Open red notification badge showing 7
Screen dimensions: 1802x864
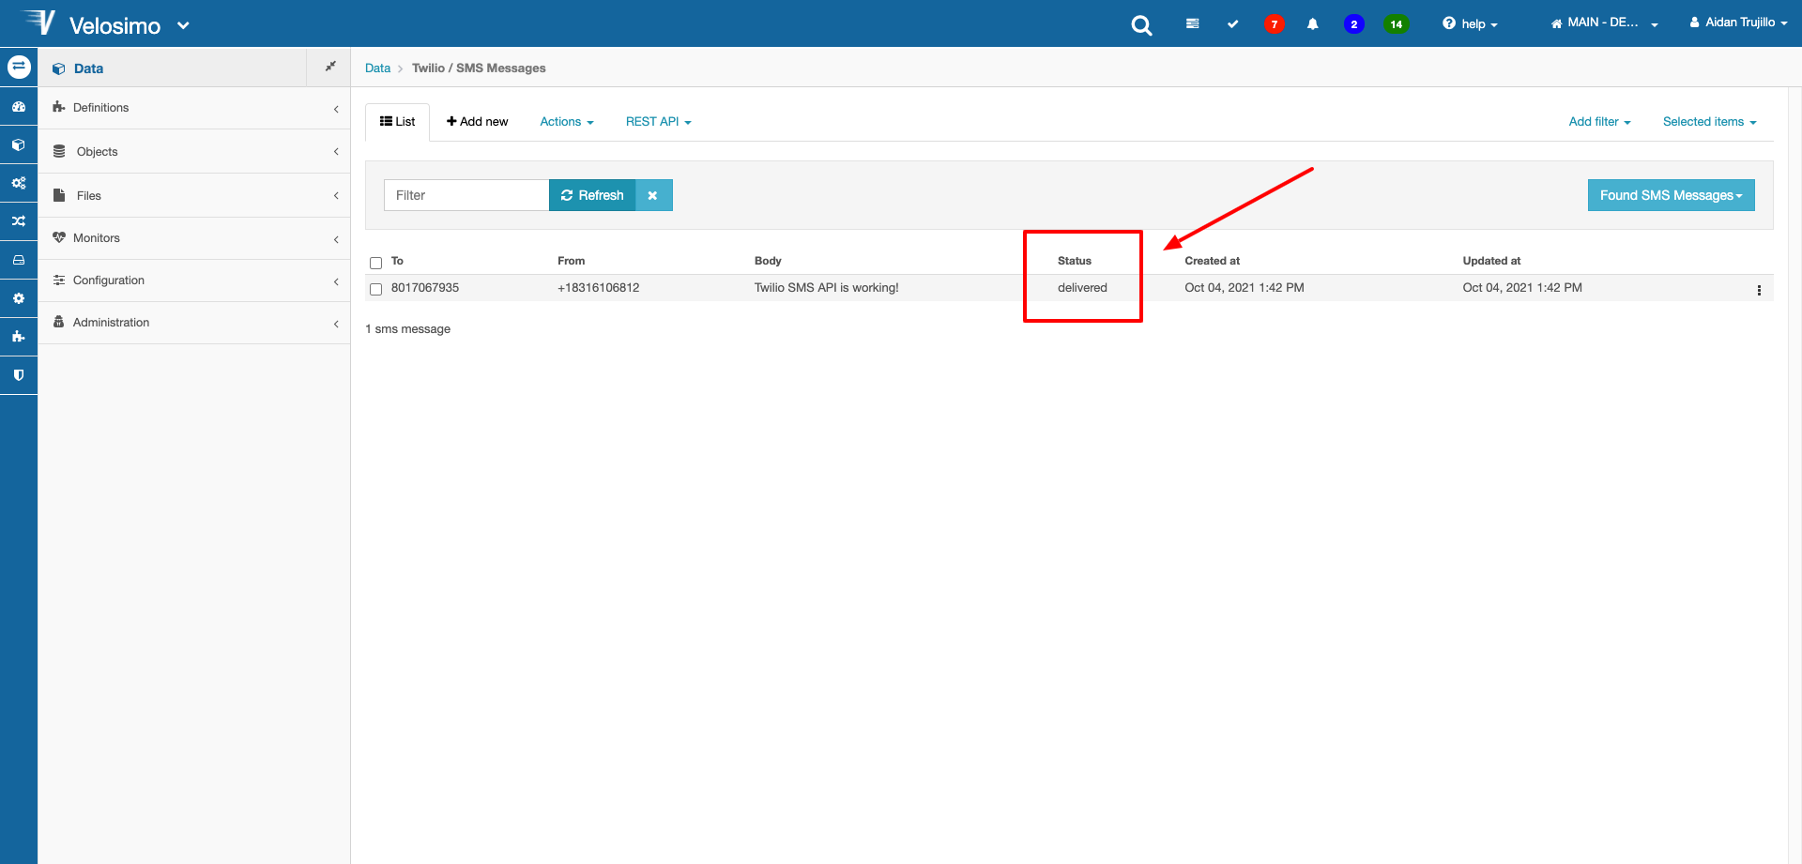pyautogui.click(x=1274, y=24)
